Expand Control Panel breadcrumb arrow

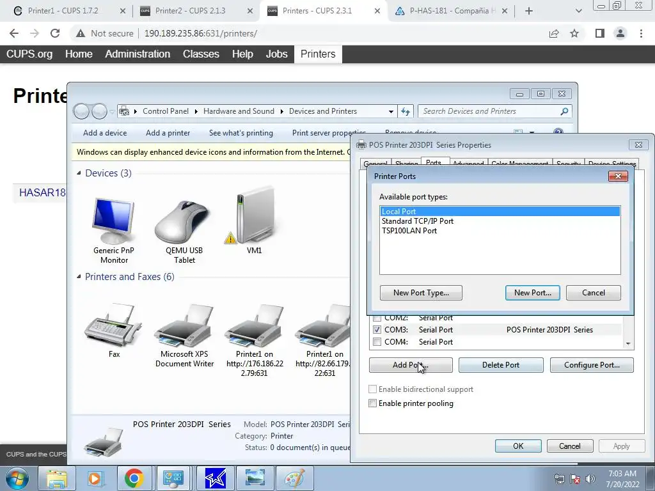[196, 111]
